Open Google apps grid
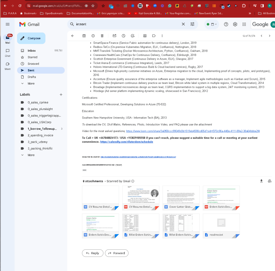Viewport: 275px width, 271px height. tap(244, 24)
